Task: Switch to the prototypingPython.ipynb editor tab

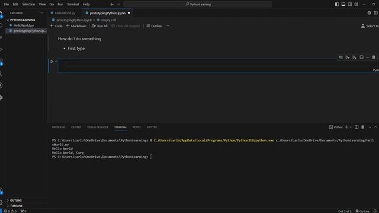Action: 108,13
